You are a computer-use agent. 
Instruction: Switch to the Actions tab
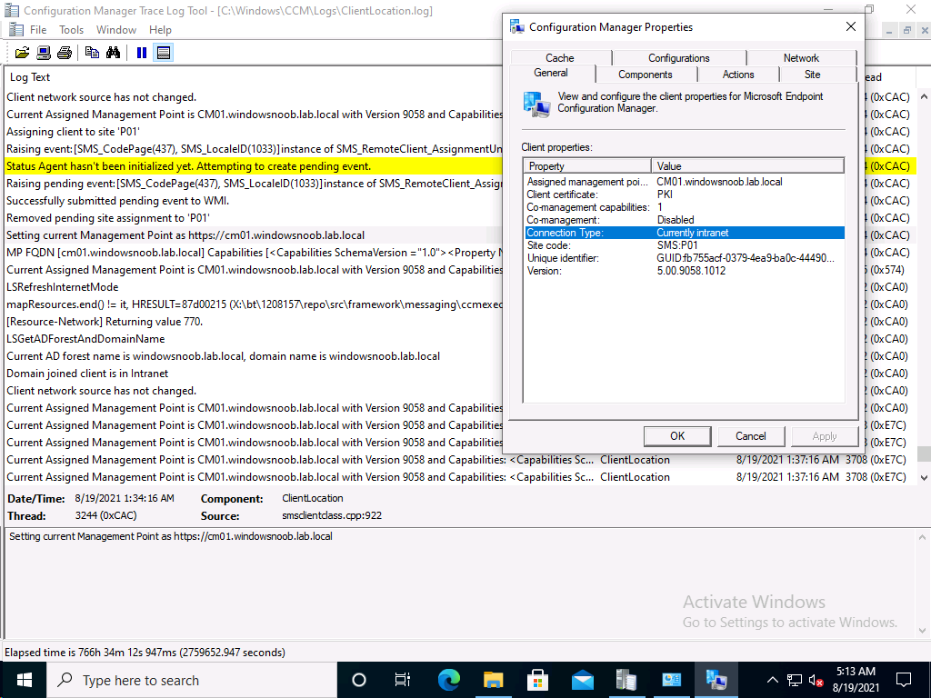[x=738, y=75]
